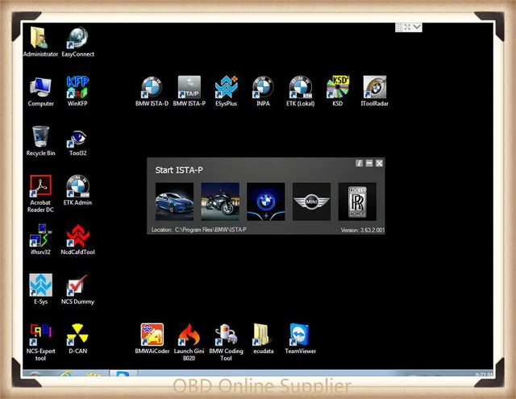The image size is (516, 399).
Task: Minimize the Start ISTA-P launcher
Action: (369, 163)
